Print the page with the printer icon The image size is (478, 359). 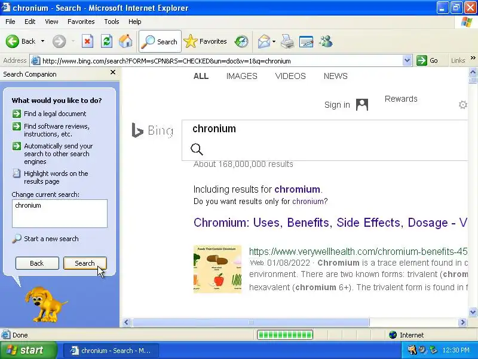point(287,41)
